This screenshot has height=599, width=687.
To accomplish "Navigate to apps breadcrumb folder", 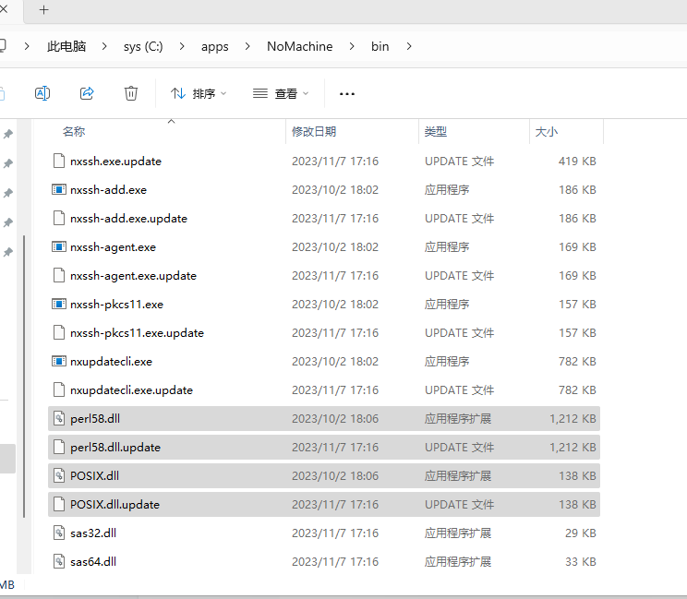I will point(214,46).
